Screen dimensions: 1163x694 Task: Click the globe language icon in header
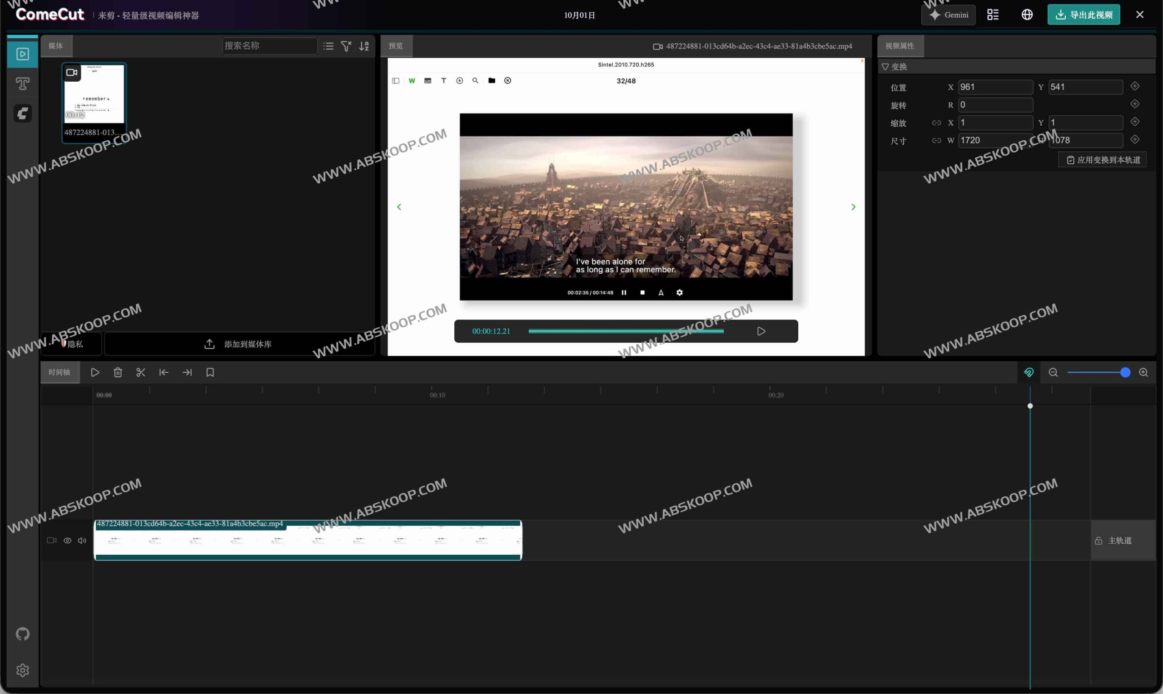point(1027,15)
